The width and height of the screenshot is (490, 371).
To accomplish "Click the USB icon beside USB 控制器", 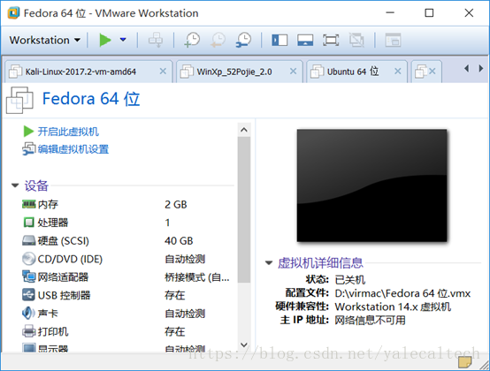I will pyautogui.click(x=29, y=295).
